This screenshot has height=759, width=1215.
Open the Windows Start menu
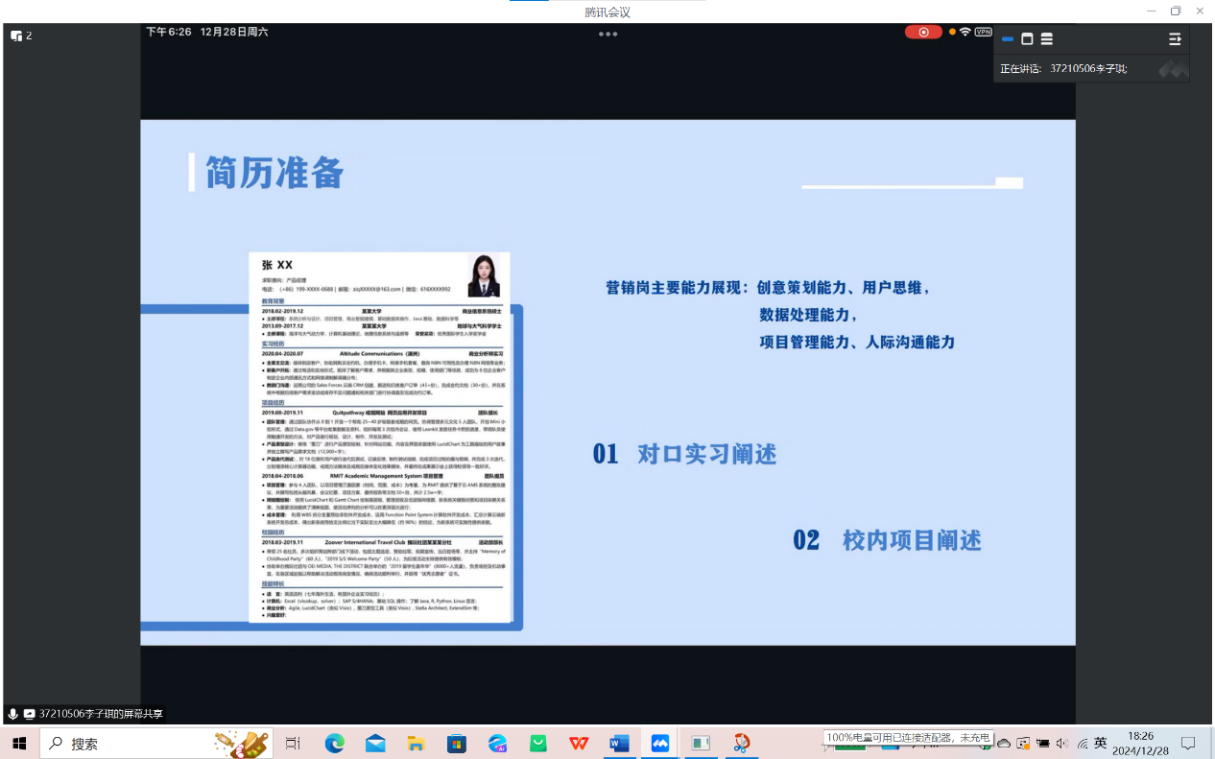[18, 743]
